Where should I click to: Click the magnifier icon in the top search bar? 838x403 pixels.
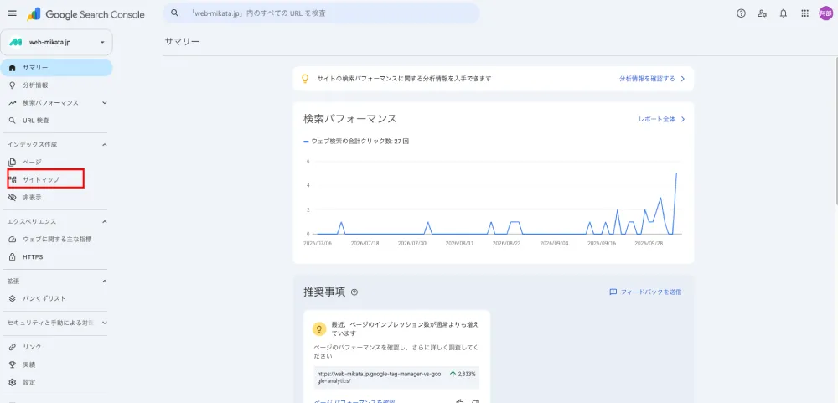pyautogui.click(x=174, y=13)
